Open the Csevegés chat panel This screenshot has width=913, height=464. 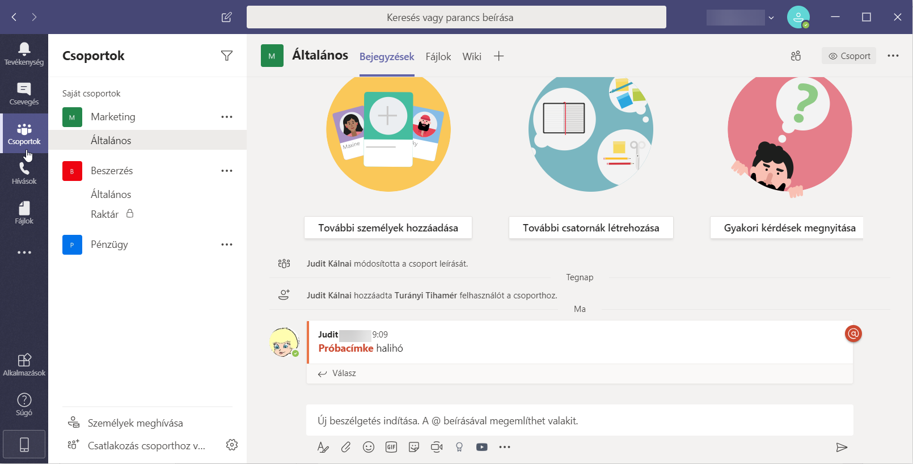tap(24, 94)
